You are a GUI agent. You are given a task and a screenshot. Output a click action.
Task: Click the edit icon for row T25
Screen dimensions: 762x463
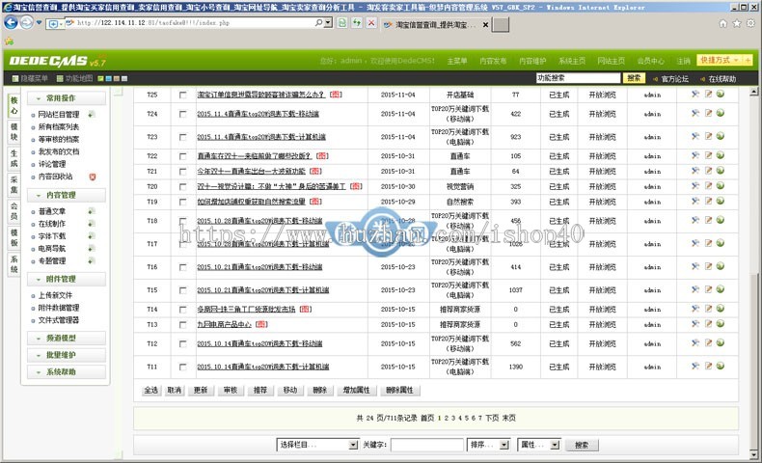click(708, 95)
